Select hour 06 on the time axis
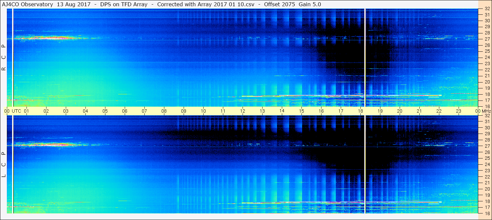 tap(125, 111)
